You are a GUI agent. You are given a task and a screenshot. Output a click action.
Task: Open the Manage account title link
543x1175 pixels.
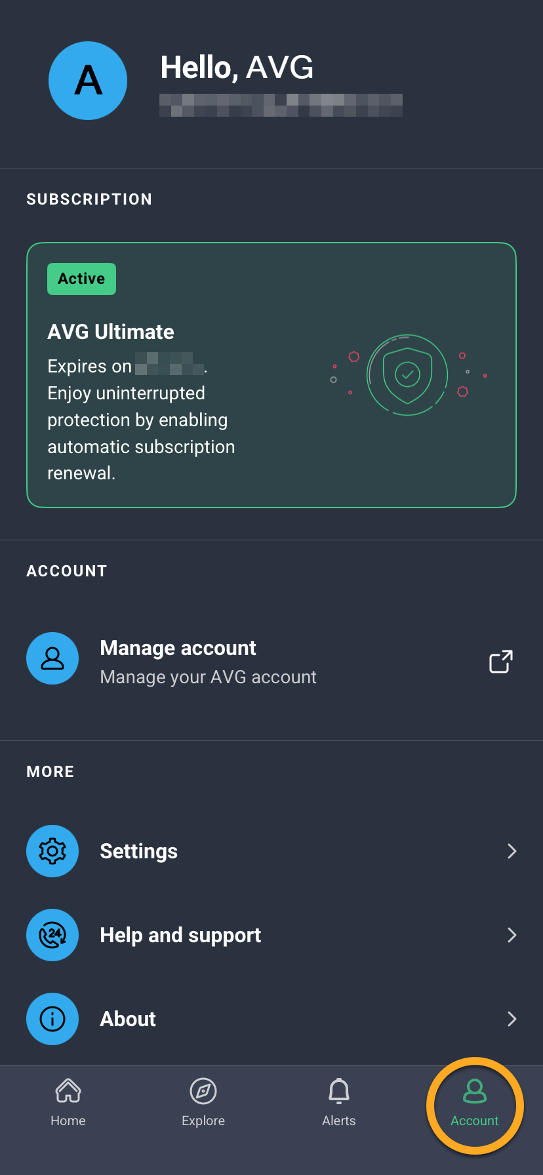178,648
